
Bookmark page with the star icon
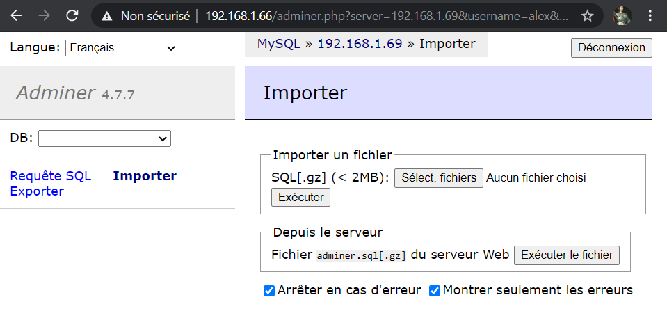coord(587,16)
